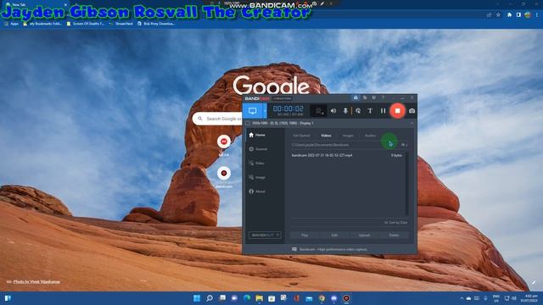Click the Edit button in Bandicam
The height and width of the screenshot is (305, 543).
pyautogui.click(x=334, y=236)
